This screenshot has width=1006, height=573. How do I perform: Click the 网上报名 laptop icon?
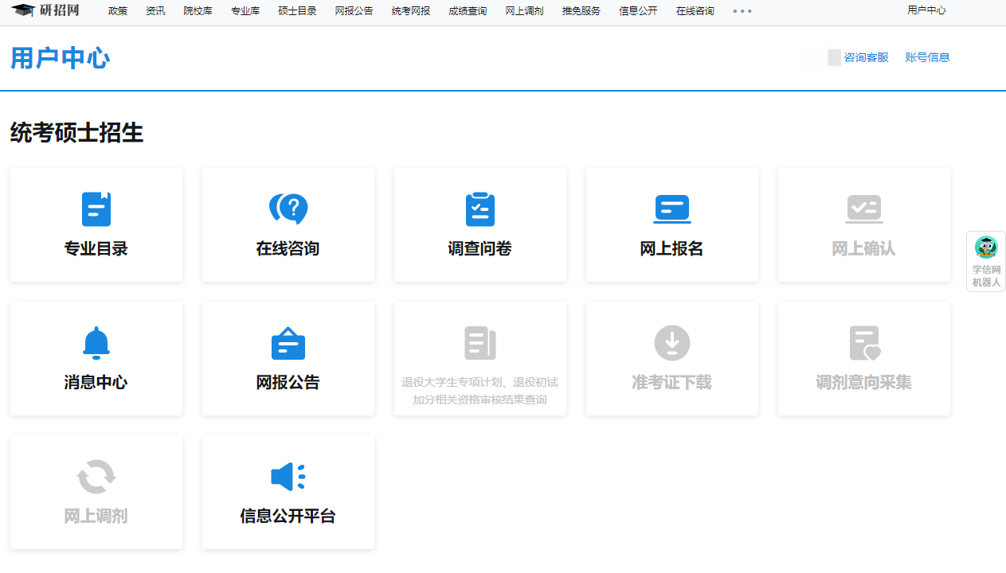[672, 209]
